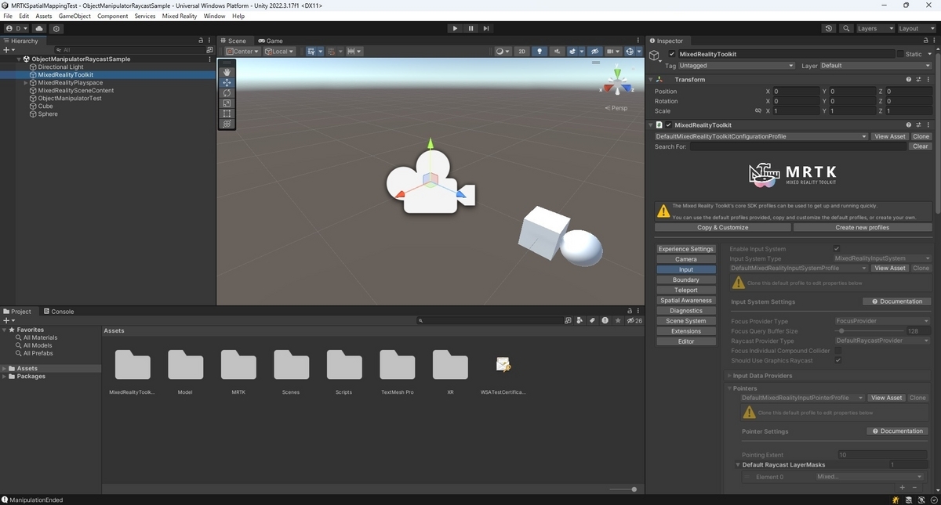Viewport: 941px width, 505px height.
Task: Select the Rect transform tool
Action: (227, 113)
